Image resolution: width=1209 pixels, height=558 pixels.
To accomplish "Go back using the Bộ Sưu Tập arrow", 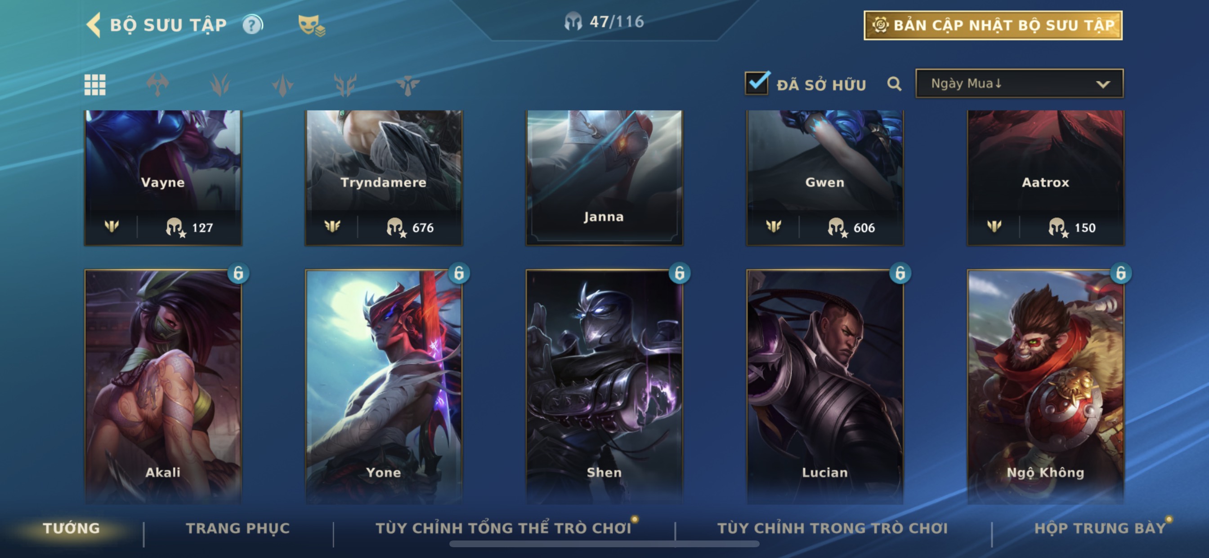I will tap(94, 24).
